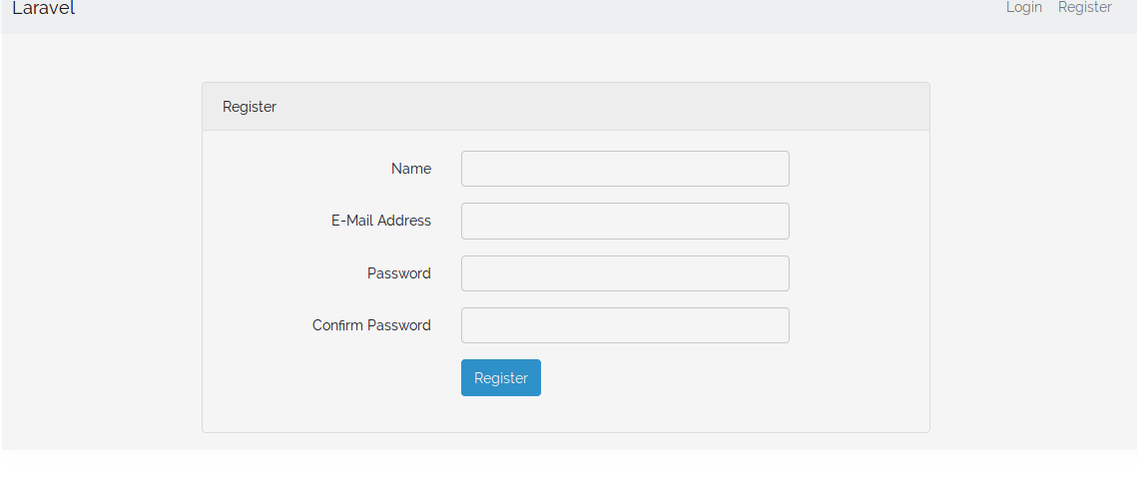Click the Register panel heading text
The width and height of the screenshot is (1137, 492).
pyautogui.click(x=250, y=107)
